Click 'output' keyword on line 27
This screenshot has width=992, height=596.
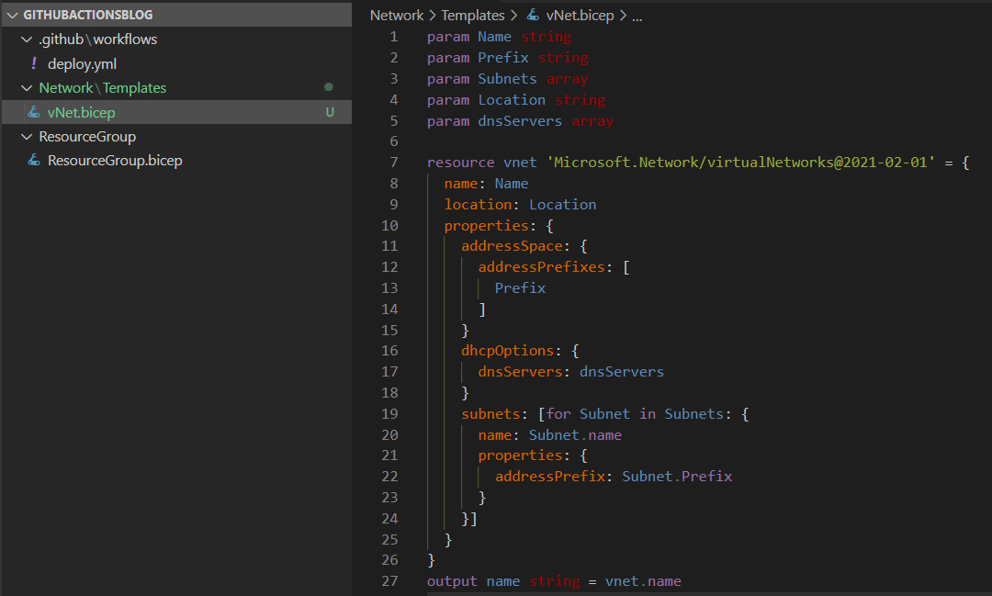click(452, 581)
